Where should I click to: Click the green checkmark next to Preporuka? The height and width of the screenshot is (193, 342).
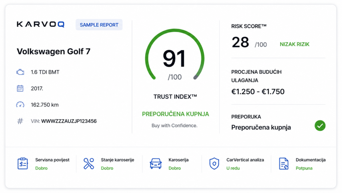point(320,125)
